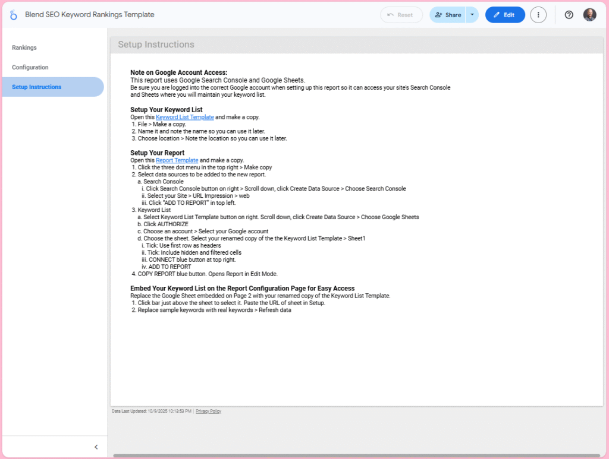
Task: Click the Edit button
Action: [x=505, y=14]
